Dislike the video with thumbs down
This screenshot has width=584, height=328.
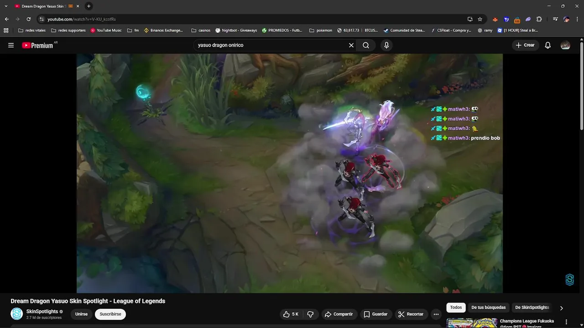(x=311, y=314)
